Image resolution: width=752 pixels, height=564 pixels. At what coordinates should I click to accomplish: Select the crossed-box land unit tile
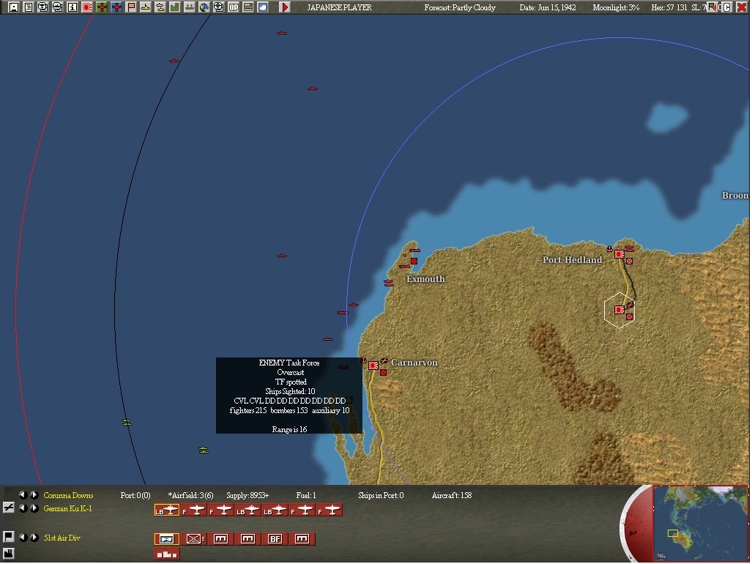[194, 539]
